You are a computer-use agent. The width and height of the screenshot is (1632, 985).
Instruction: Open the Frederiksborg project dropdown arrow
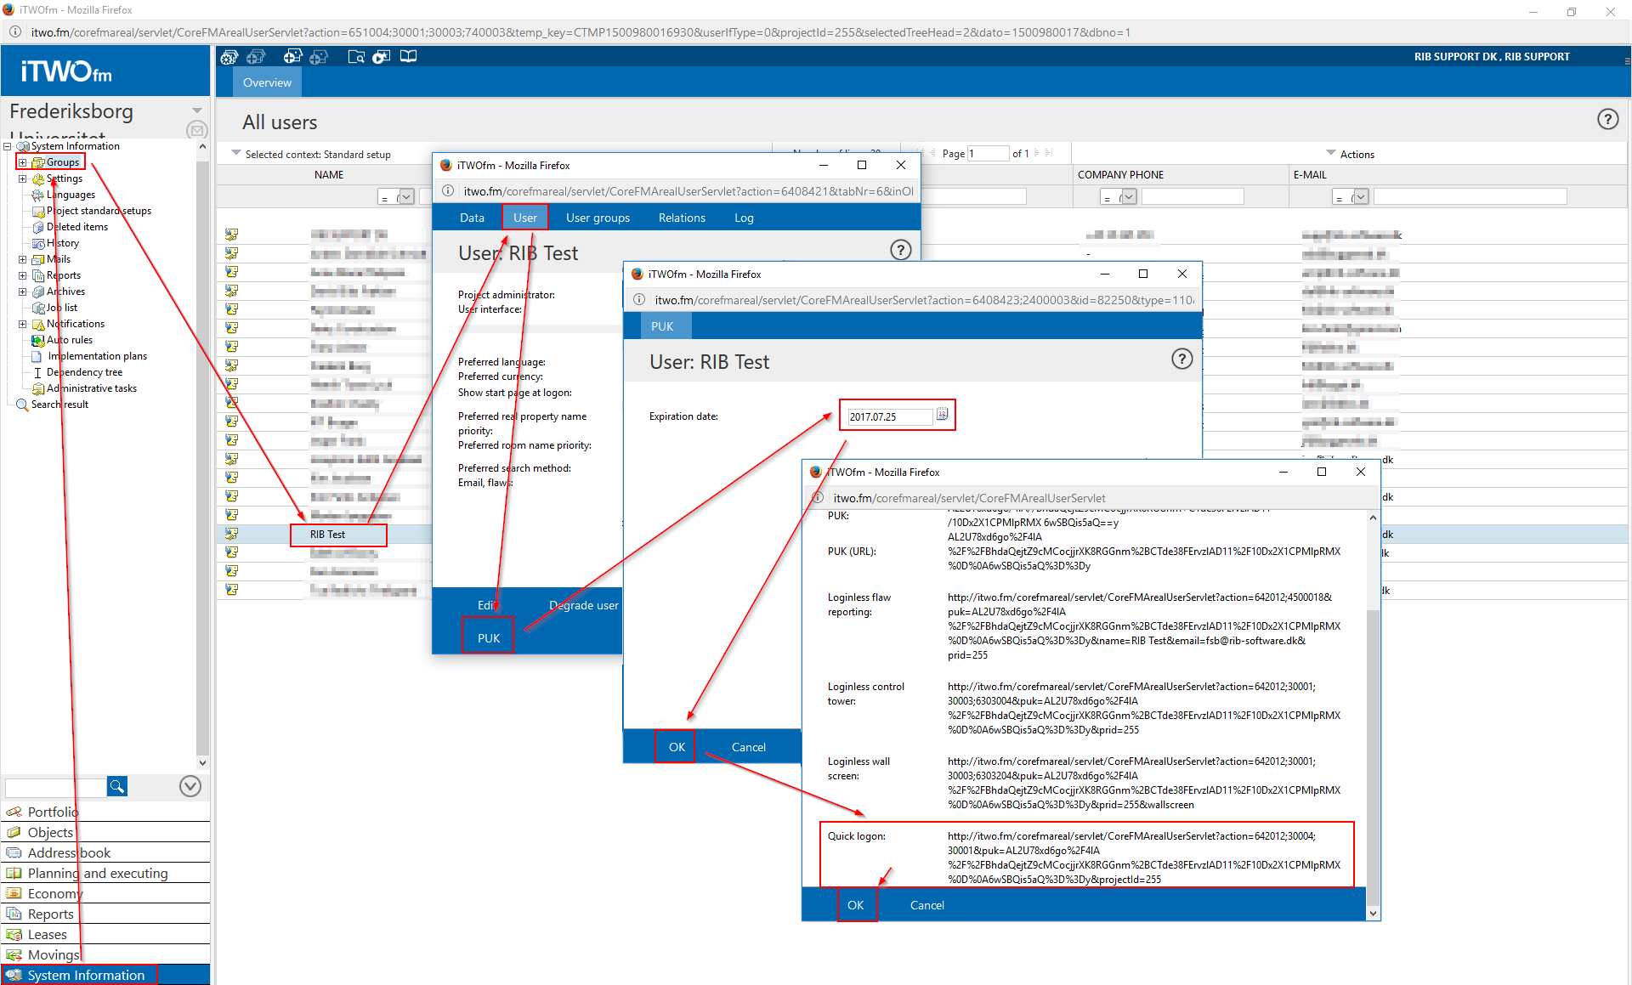[197, 110]
